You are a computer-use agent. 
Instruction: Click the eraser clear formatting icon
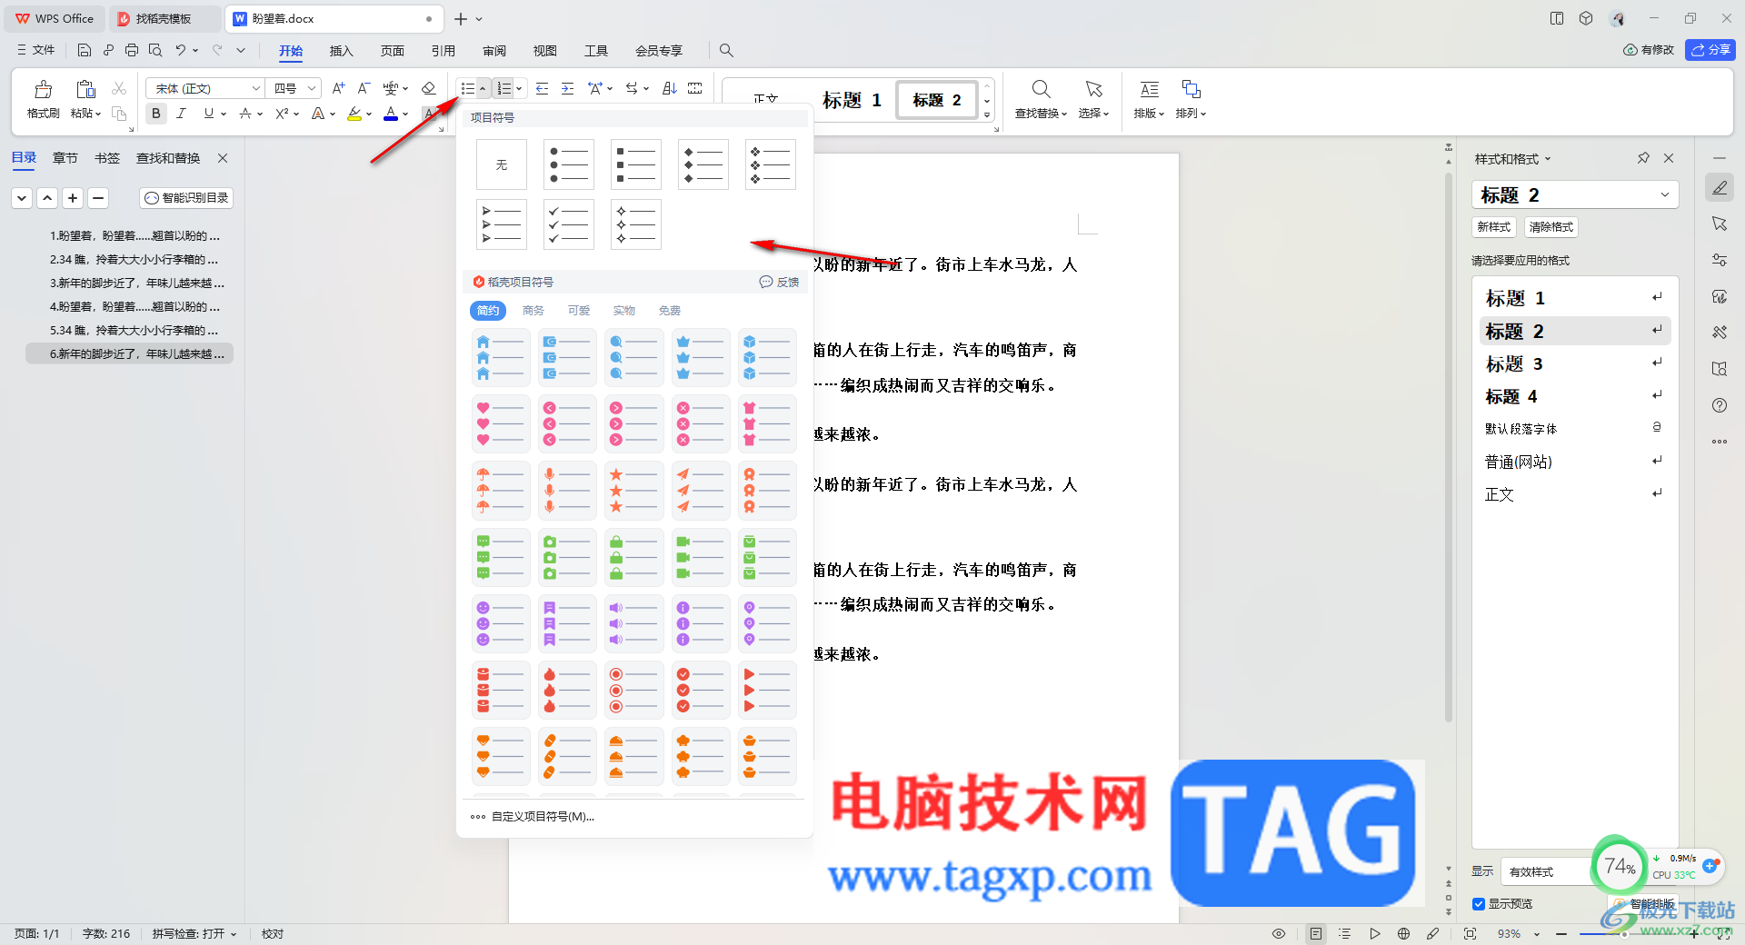[429, 88]
